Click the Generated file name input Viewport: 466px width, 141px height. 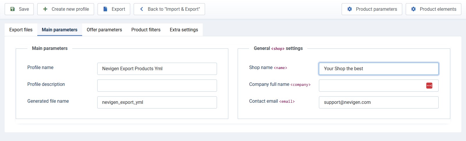pyautogui.click(x=157, y=102)
